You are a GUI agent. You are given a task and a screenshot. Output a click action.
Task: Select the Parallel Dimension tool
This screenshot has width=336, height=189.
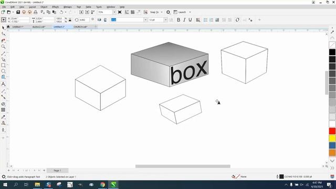3,91
